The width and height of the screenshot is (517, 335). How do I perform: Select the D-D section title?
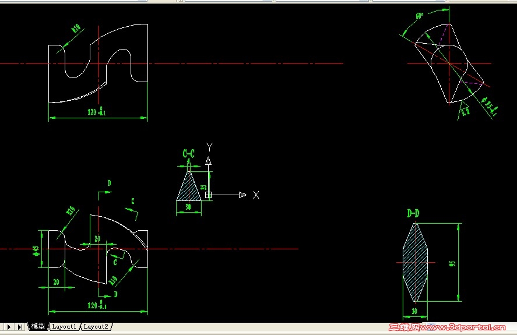click(413, 214)
